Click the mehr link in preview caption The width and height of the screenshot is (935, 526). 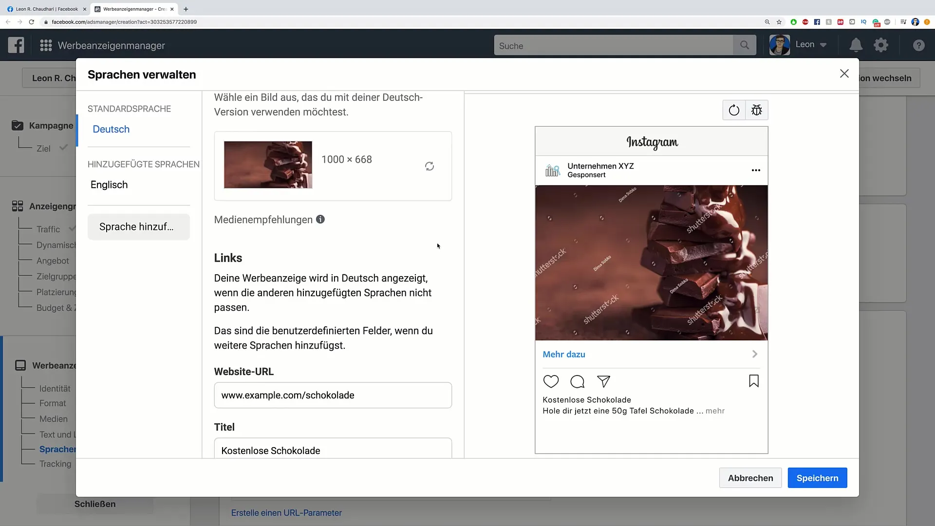(x=715, y=411)
